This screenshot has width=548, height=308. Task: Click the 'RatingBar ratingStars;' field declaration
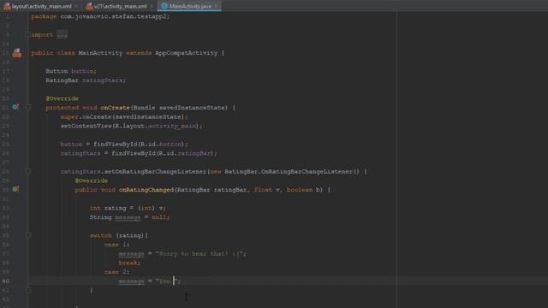pyautogui.click(x=86, y=80)
